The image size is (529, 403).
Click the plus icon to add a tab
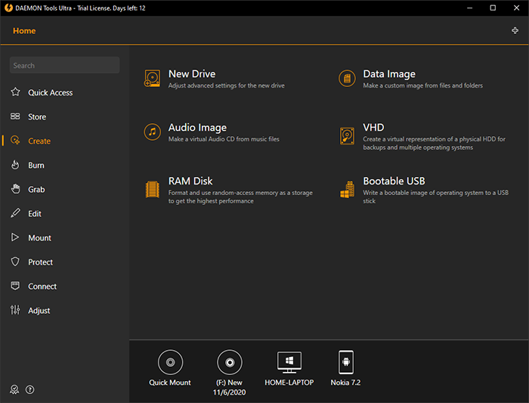click(515, 31)
